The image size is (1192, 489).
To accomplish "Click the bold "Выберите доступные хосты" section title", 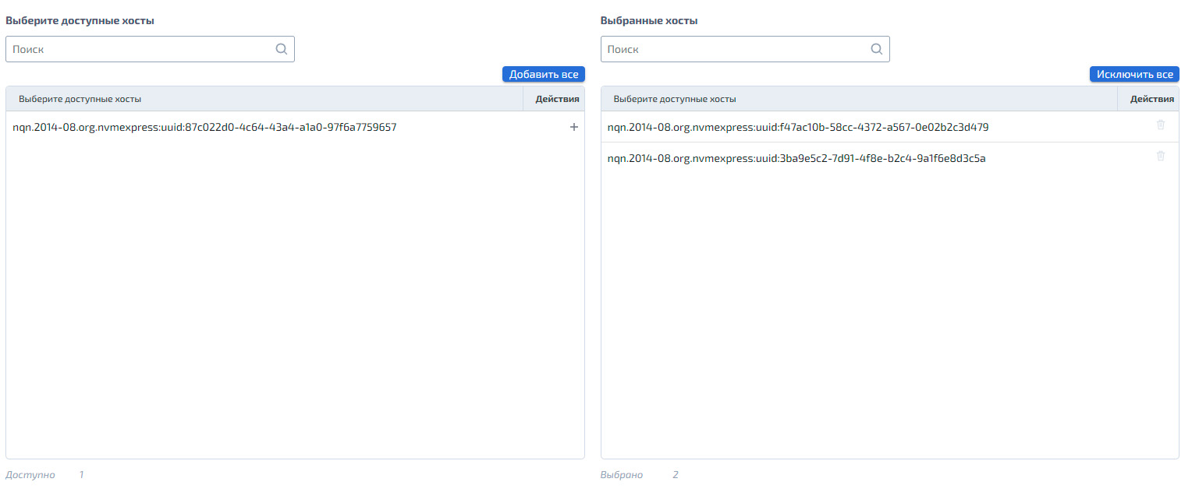I will click(80, 21).
